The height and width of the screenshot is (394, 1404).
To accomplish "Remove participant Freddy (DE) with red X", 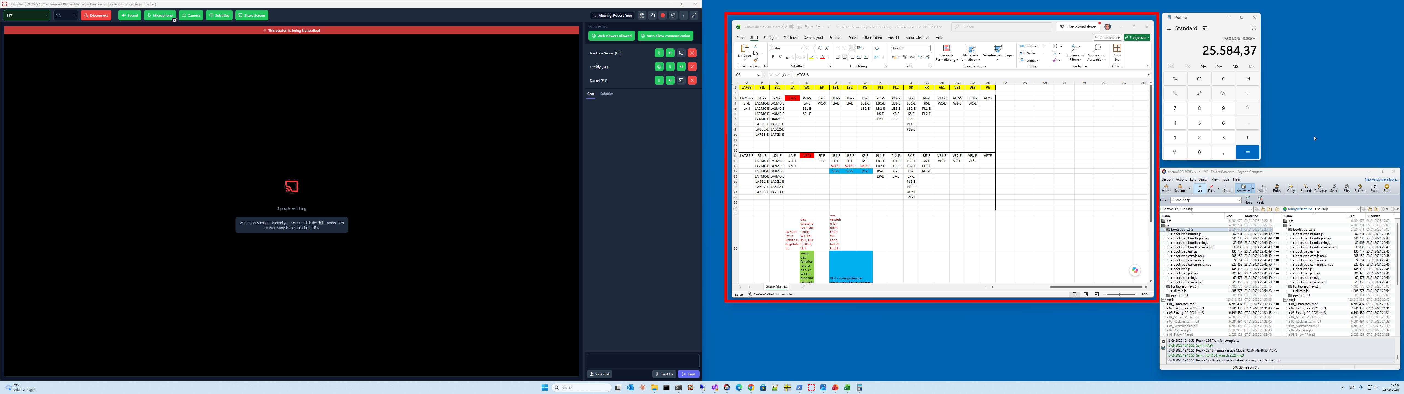I will tap(692, 66).
